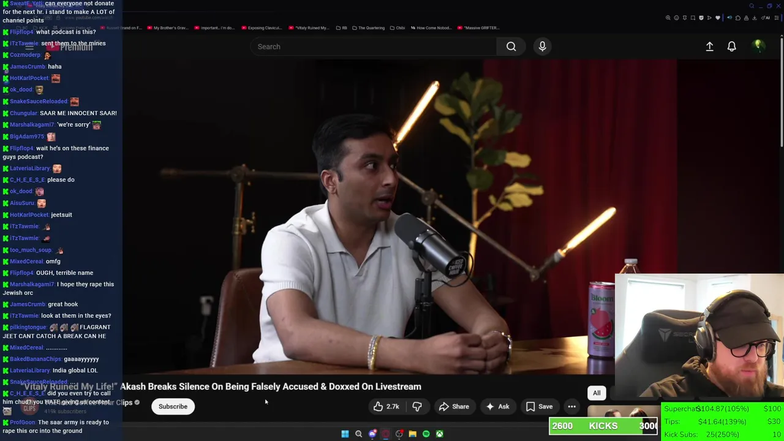Subscribe to the channel
This screenshot has height=441, width=784.
coord(173,407)
